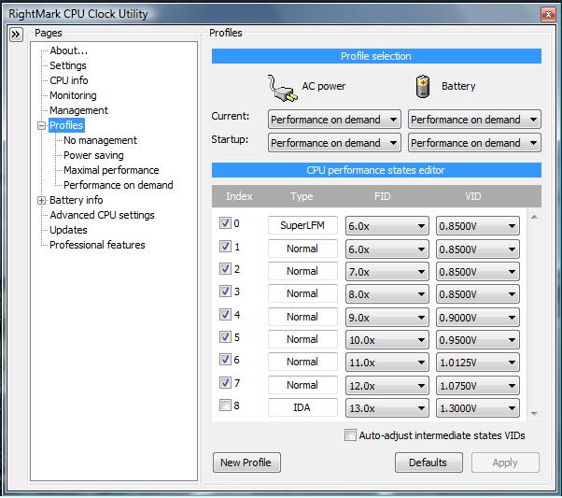This screenshot has height=498, width=562.
Task: Click the Apply button
Action: click(x=505, y=462)
